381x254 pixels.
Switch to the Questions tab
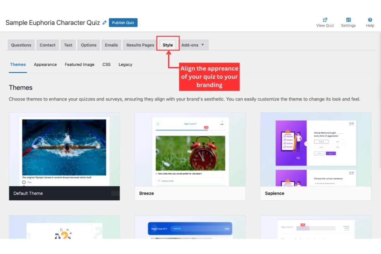click(21, 45)
